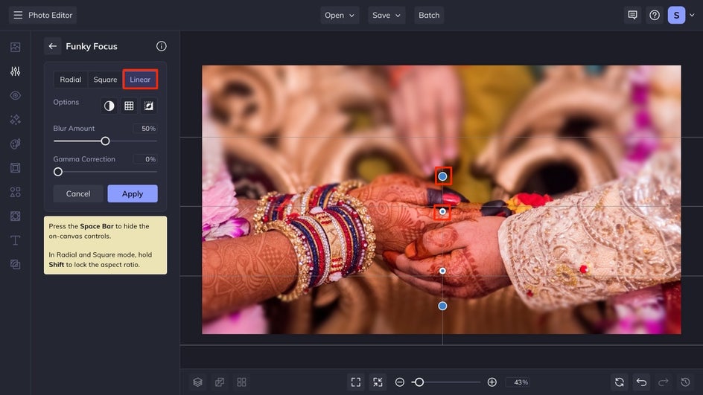Open account menu chevron beside avatar

pos(693,15)
